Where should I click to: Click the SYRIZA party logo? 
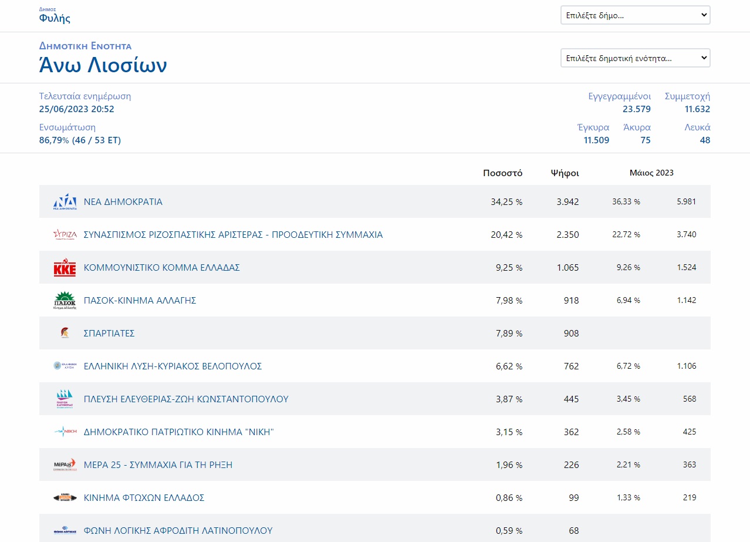click(x=65, y=235)
